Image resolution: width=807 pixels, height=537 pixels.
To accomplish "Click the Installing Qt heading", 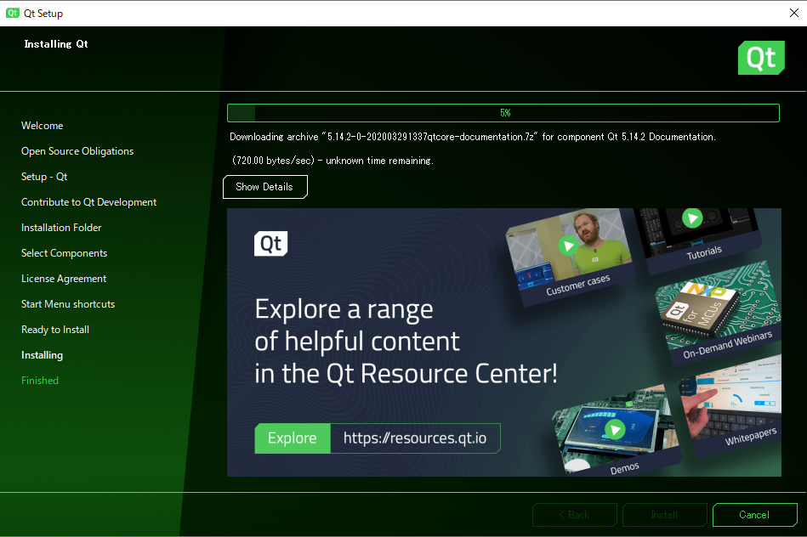I will (56, 44).
